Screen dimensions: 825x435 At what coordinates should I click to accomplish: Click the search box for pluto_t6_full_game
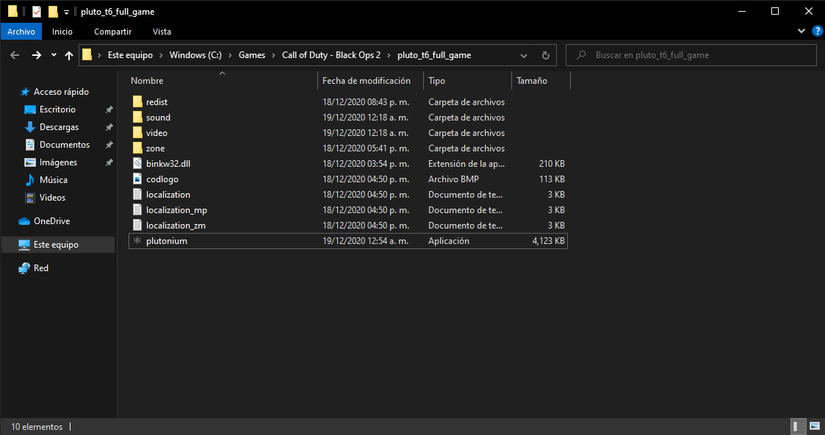coord(691,55)
